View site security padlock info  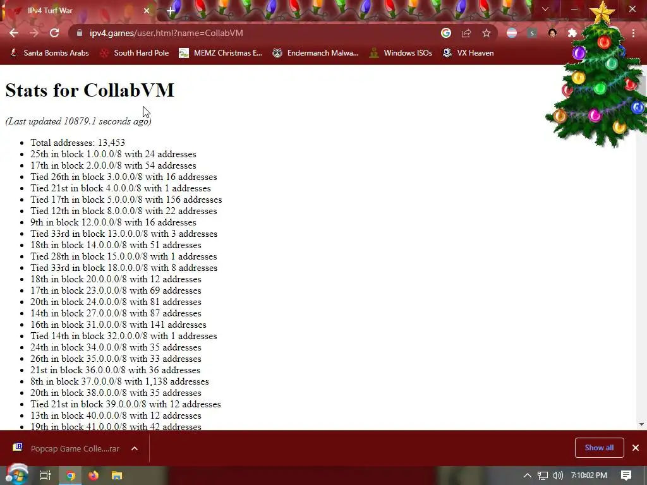point(80,33)
